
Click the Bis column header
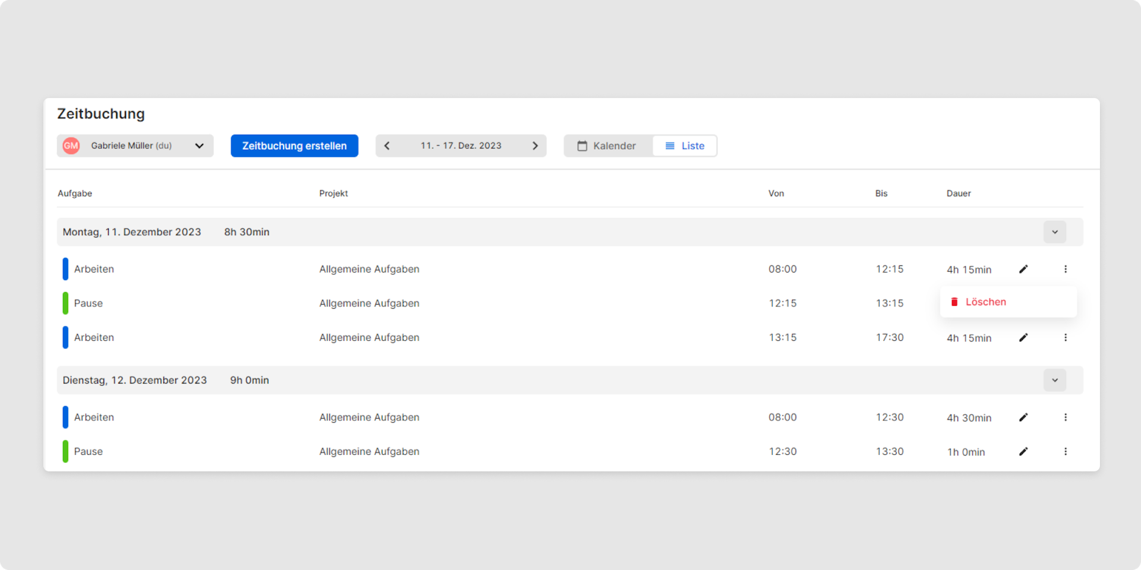tap(881, 194)
